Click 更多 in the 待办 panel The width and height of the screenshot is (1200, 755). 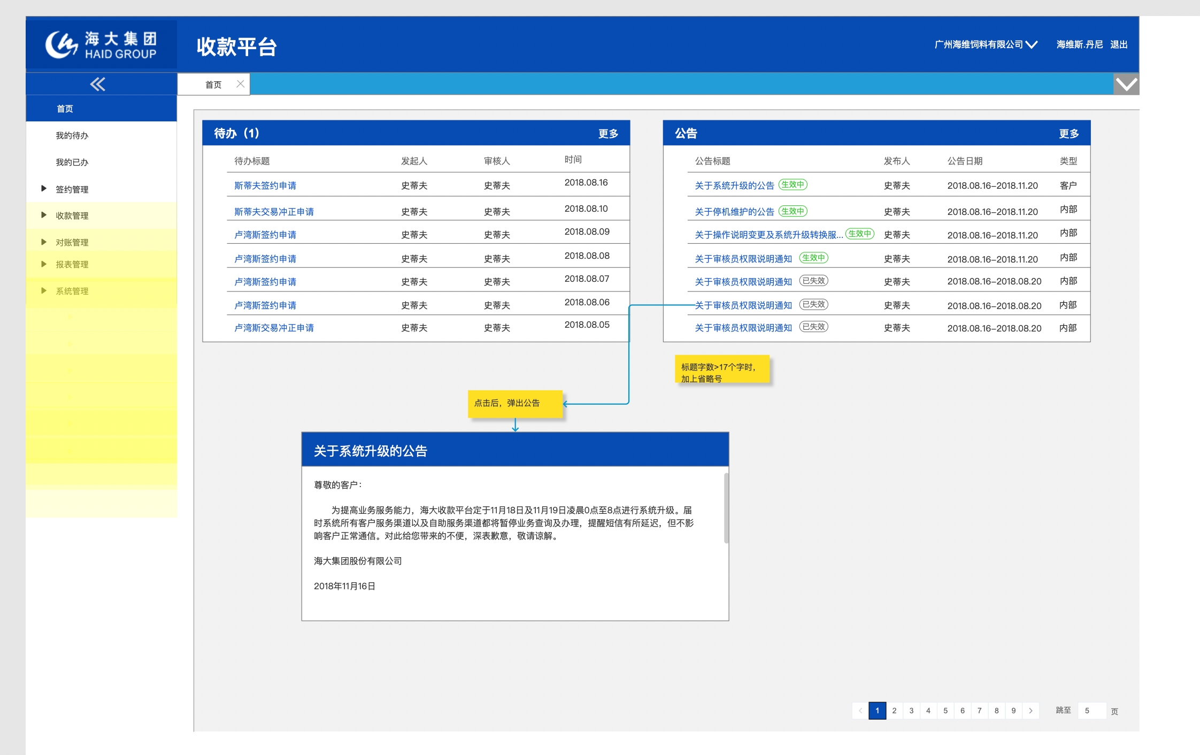pyautogui.click(x=608, y=134)
